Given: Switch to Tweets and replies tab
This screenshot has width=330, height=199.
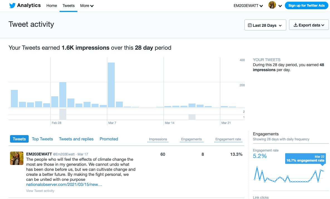Looking at the screenshot, I should point(76,139).
